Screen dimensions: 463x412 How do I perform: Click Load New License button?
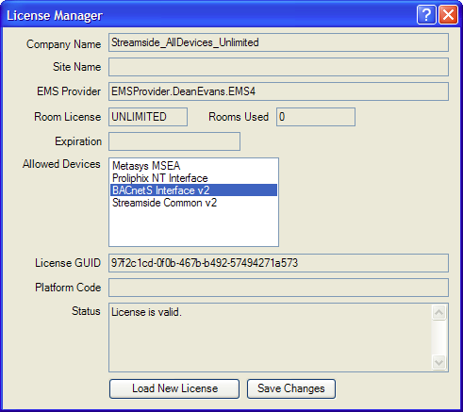pyautogui.click(x=174, y=388)
